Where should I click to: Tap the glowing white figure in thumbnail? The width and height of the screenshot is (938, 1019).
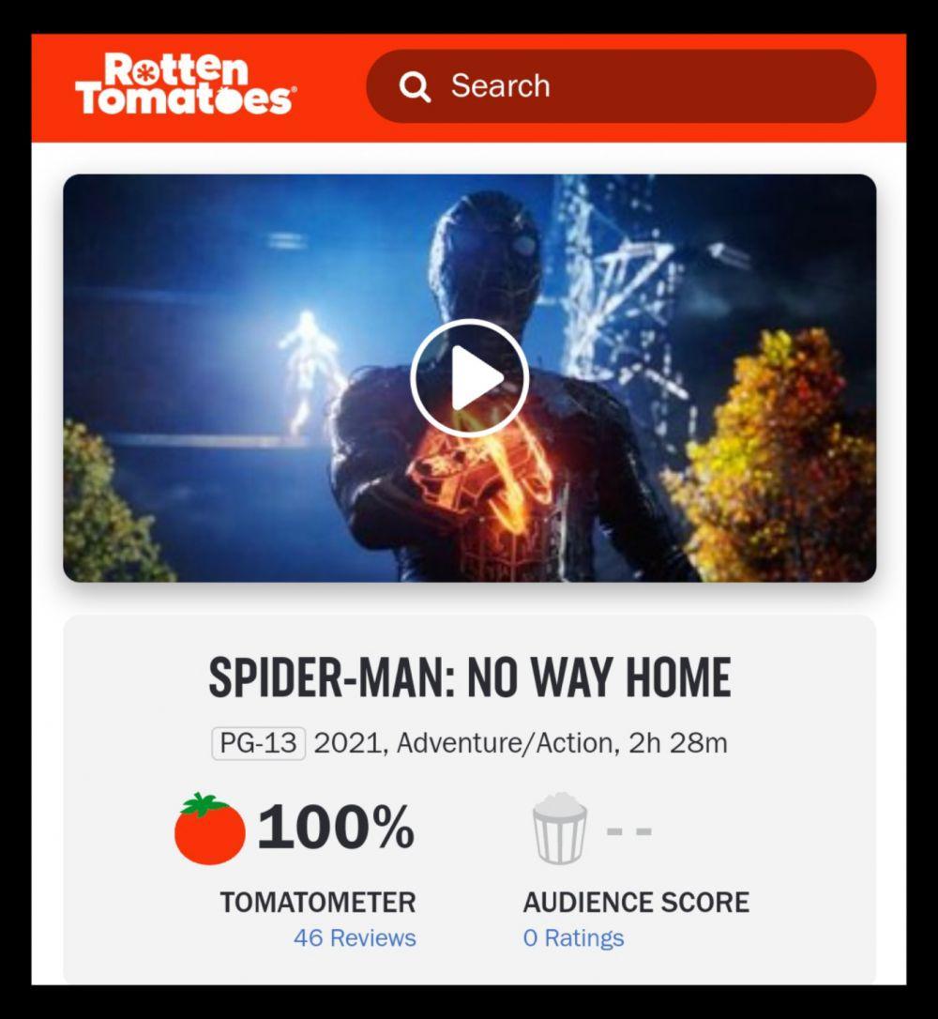tap(308, 372)
